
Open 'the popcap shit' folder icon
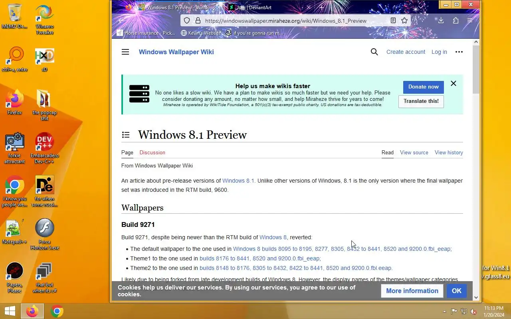point(44,104)
